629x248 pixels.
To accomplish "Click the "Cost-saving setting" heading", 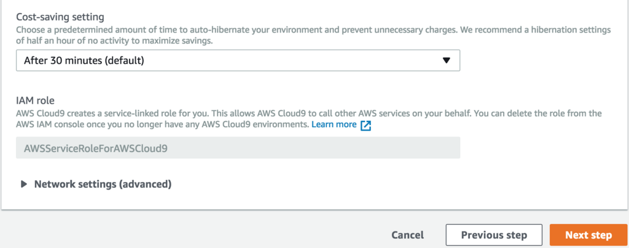I will tap(60, 18).
